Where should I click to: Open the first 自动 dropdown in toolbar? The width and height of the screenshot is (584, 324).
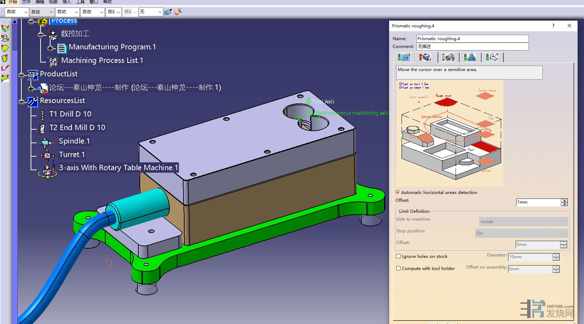[x=17, y=12]
